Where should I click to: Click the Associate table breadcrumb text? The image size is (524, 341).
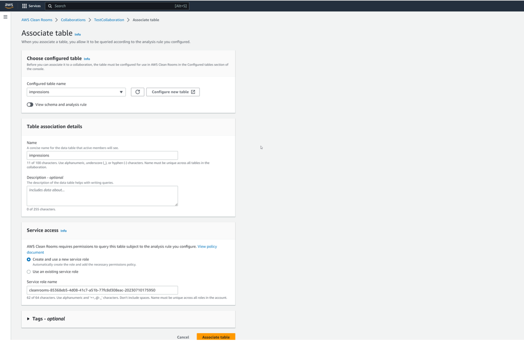[146, 20]
